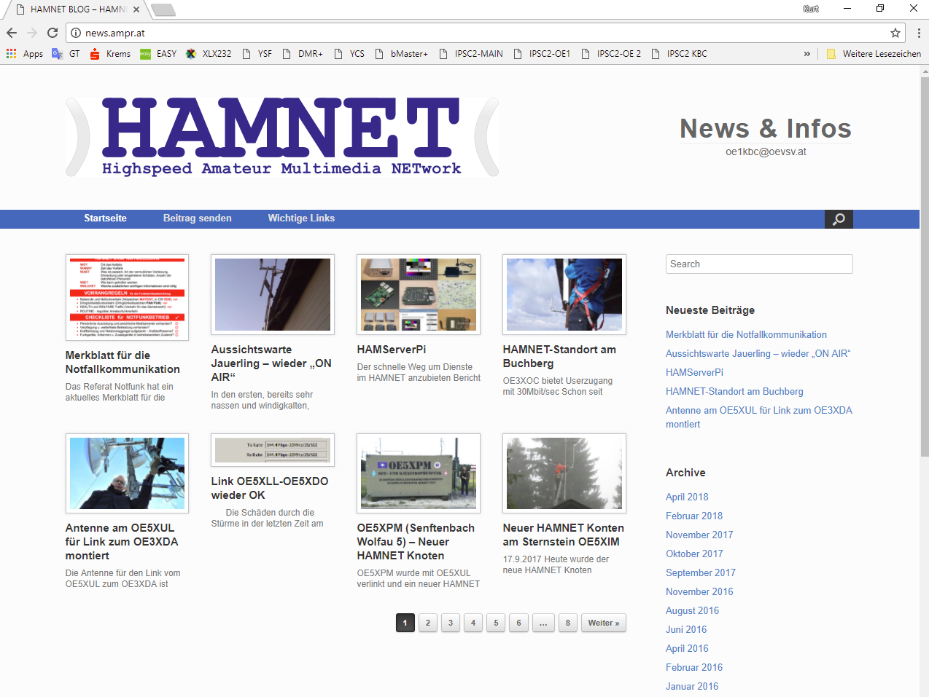Viewport: 929px width, 697px height.
Task: Open the IPSC2 KBC bookmark
Action: point(679,54)
